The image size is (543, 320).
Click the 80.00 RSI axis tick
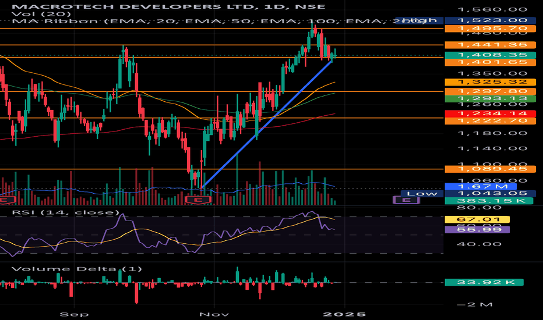(x=479, y=208)
